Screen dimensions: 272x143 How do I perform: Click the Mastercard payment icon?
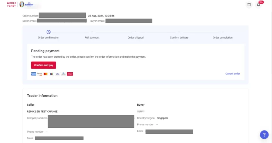[46, 74]
